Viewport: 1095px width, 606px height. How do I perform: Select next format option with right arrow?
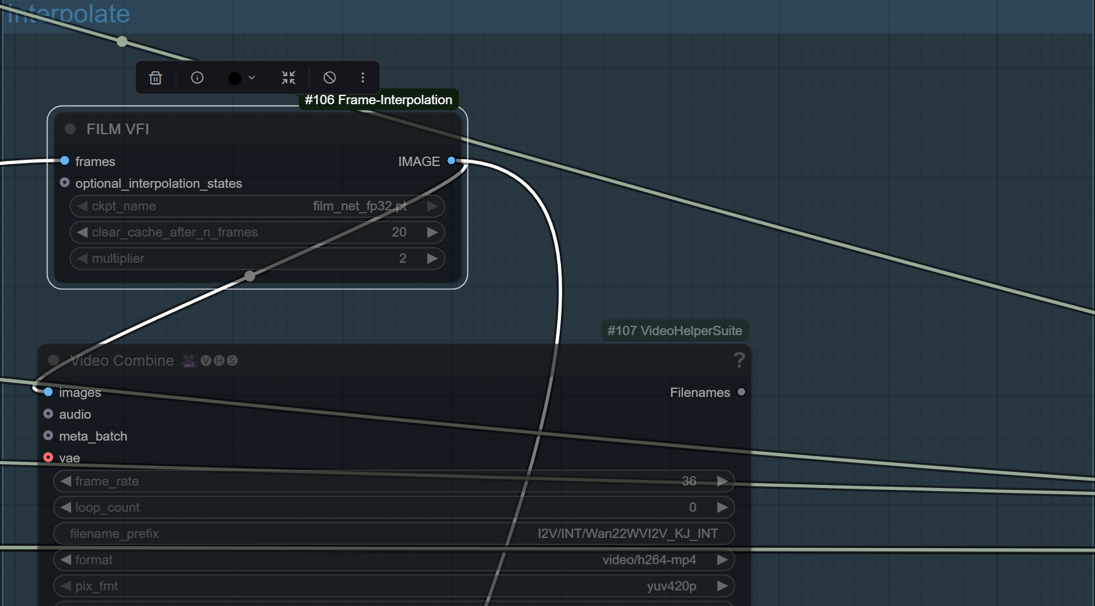pyautogui.click(x=722, y=560)
